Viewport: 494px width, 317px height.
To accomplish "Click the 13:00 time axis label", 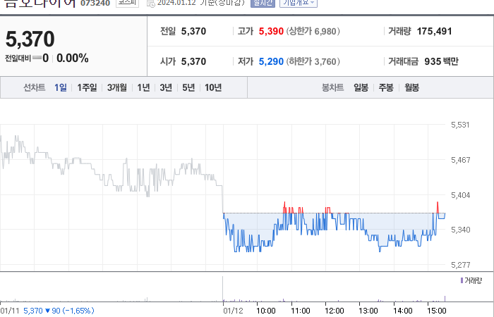I will coord(368,311).
